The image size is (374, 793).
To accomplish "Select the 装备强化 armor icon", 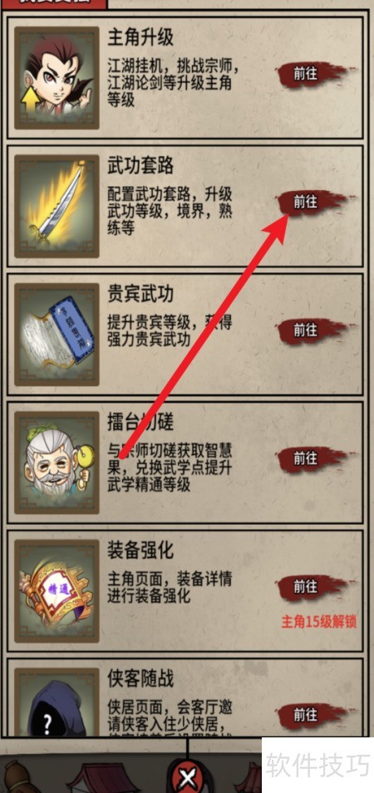I will 57,590.
